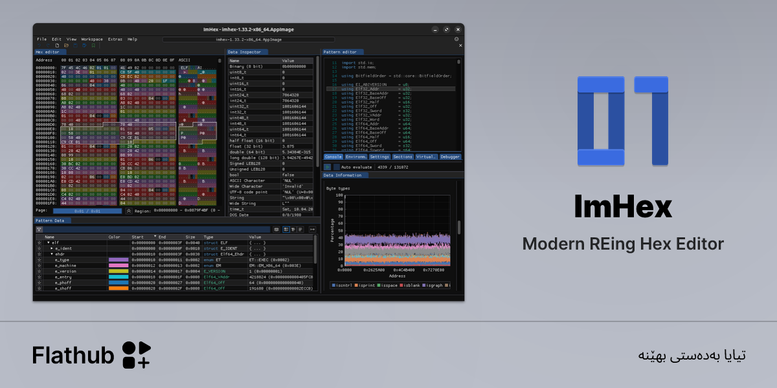Switch to the Sections tab
Viewport: 777px width, 388px height.
tap(403, 156)
